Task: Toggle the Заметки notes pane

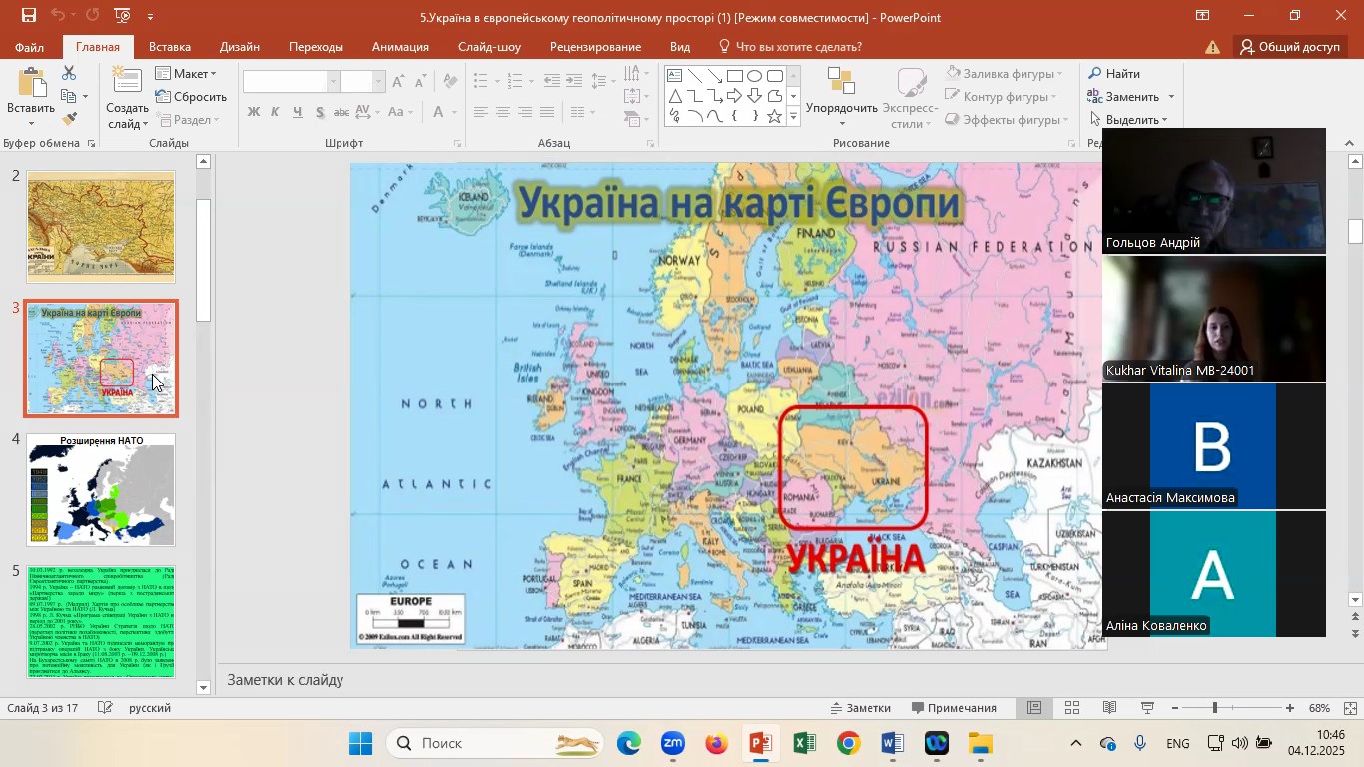Action: tap(860, 708)
